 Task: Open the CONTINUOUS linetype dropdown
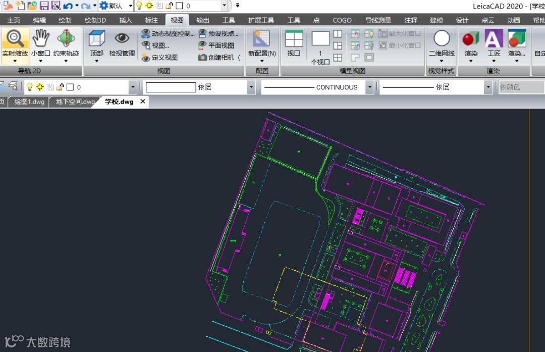370,87
